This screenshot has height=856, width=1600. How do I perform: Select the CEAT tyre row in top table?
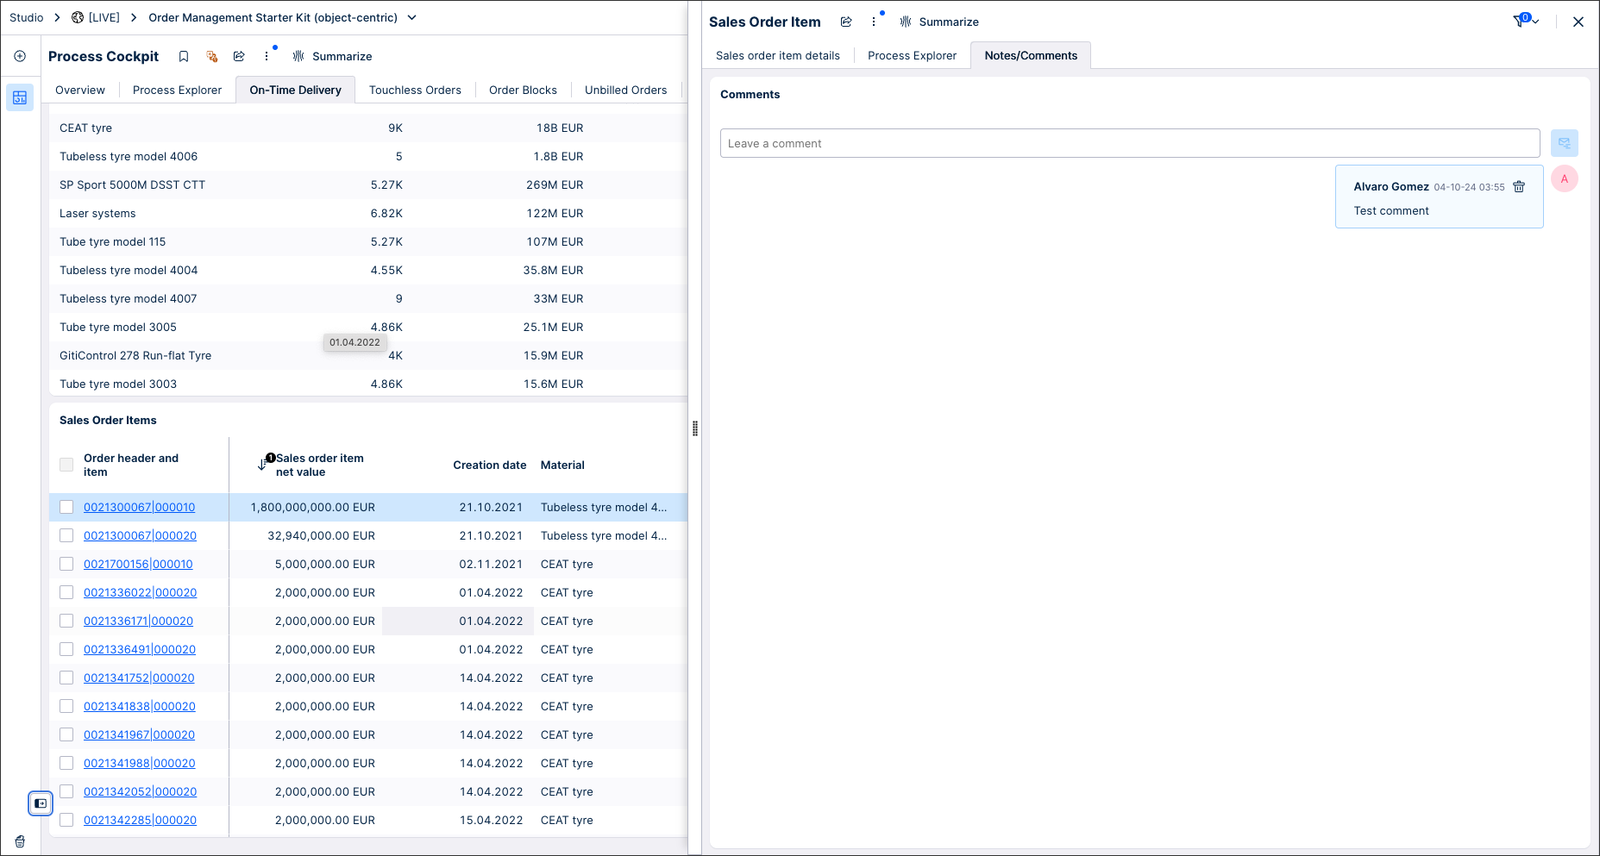(368, 128)
